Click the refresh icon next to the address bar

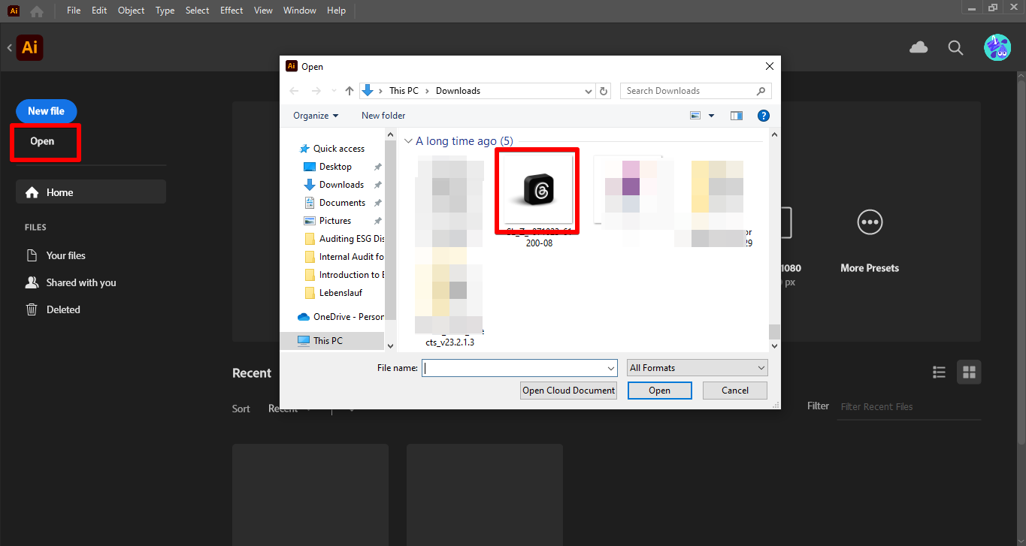point(604,90)
